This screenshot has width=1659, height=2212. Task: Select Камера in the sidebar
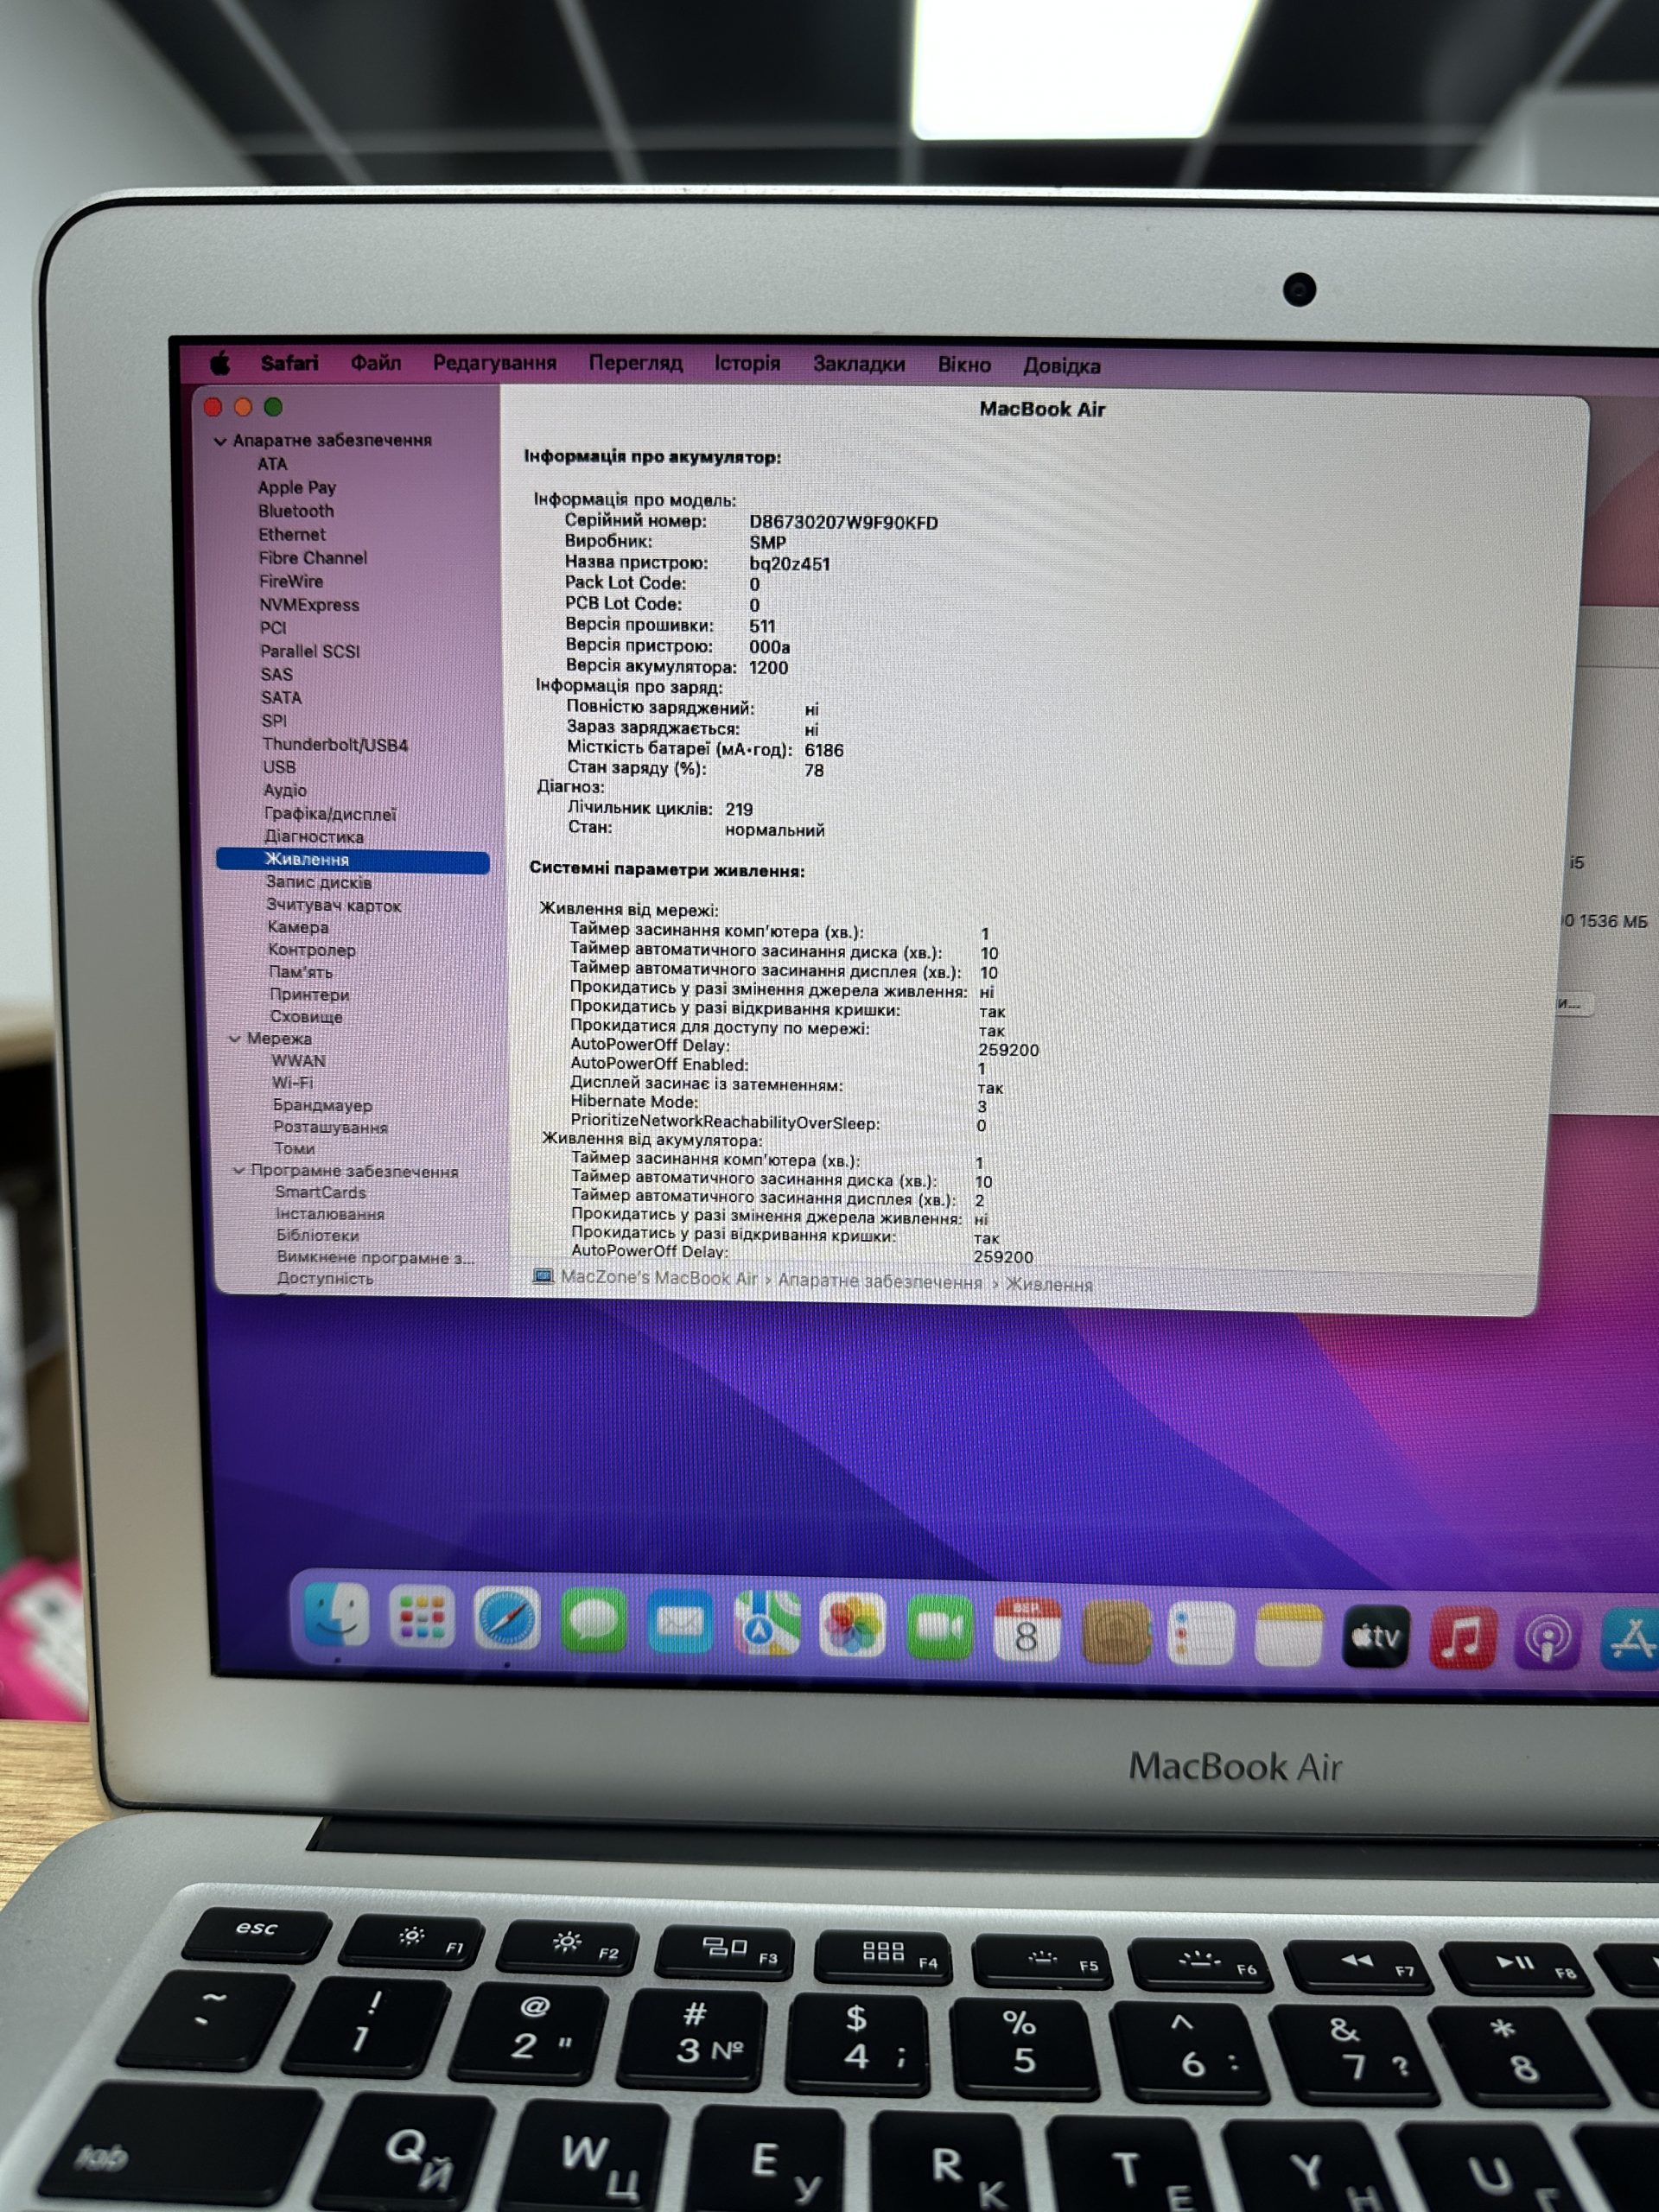(x=298, y=927)
